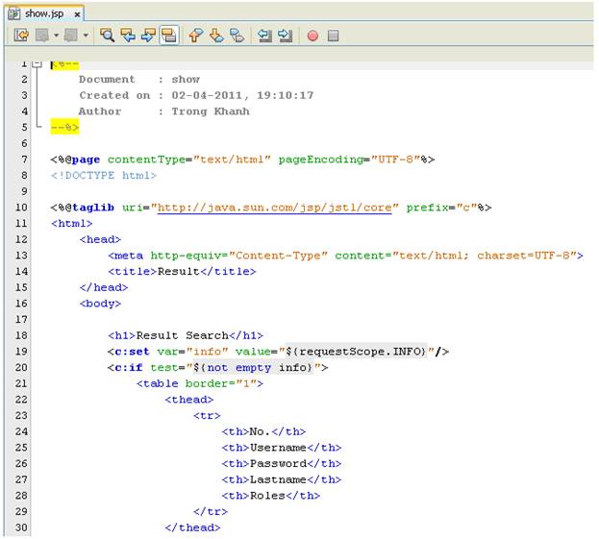Click the opening <tr> tag on line 23
This screenshot has width=599, height=539.
tap(207, 416)
